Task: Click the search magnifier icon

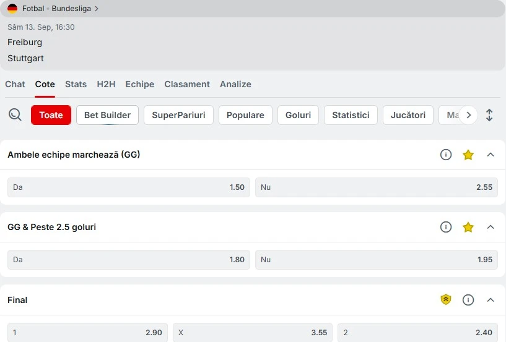Action: [x=15, y=115]
